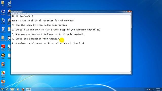Select the Nick user folder desktop icon
Viewport: 162px width, 91px height.
[3, 3]
